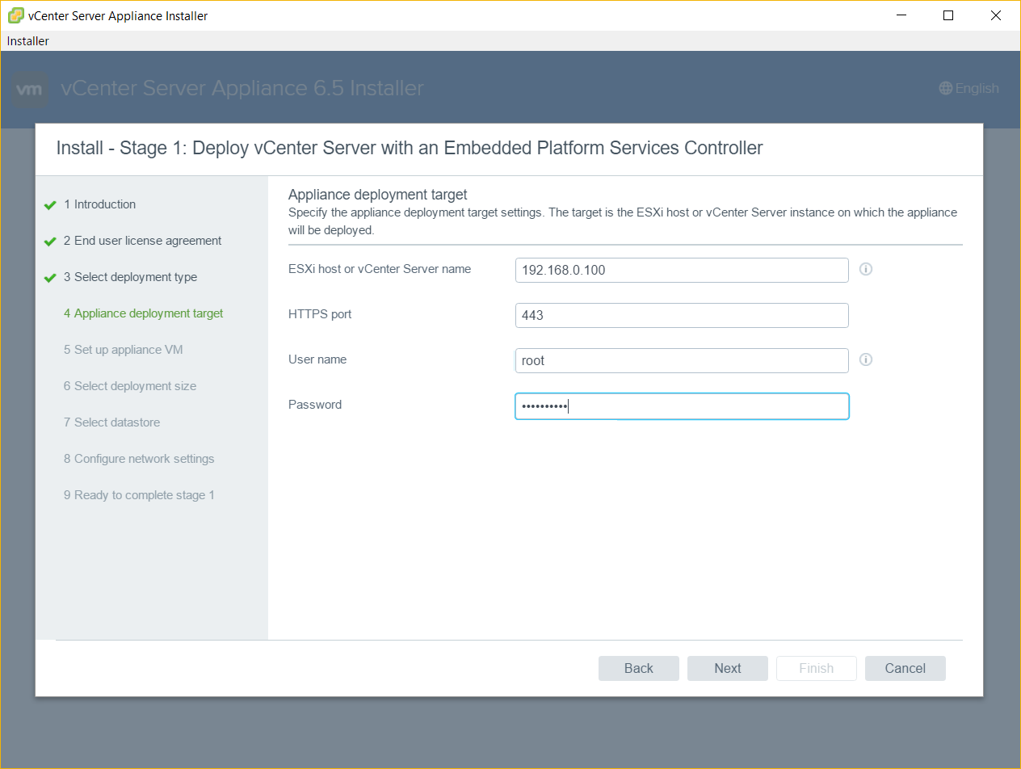This screenshot has height=769, width=1021.
Task: Focus the Password field
Action: [682, 406]
